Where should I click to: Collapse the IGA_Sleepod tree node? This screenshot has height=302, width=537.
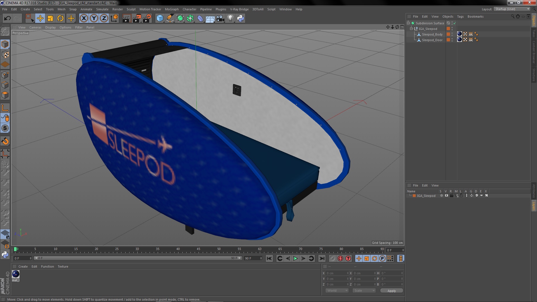point(411,29)
